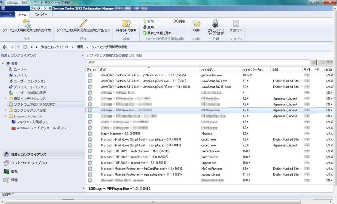The image size is (337, 204).
Task: Select the jp2launcher.exe 10.17 rule row
Action: click(x=209, y=75)
